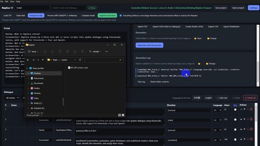
Task: Click the paste icon in export window toolbar
Action: click(60, 51)
